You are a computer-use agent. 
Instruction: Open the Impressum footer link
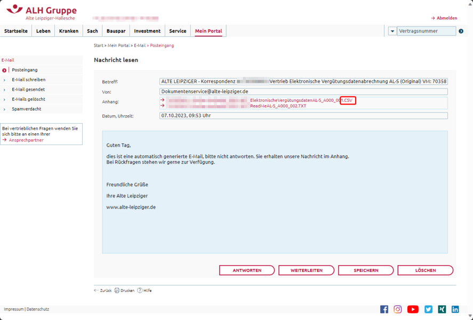coord(13,309)
